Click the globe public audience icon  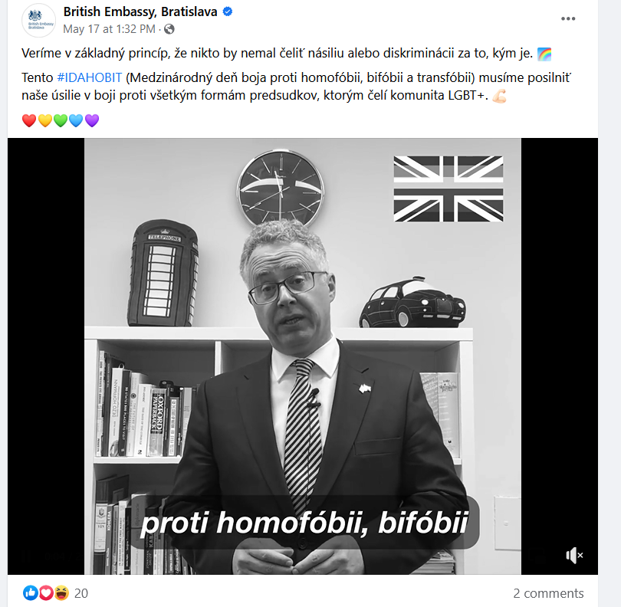(x=169, y=29)
